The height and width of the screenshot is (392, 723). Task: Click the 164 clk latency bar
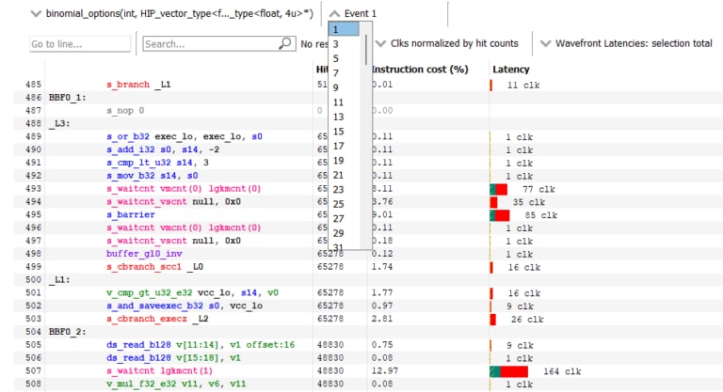[x=508, y=371]
